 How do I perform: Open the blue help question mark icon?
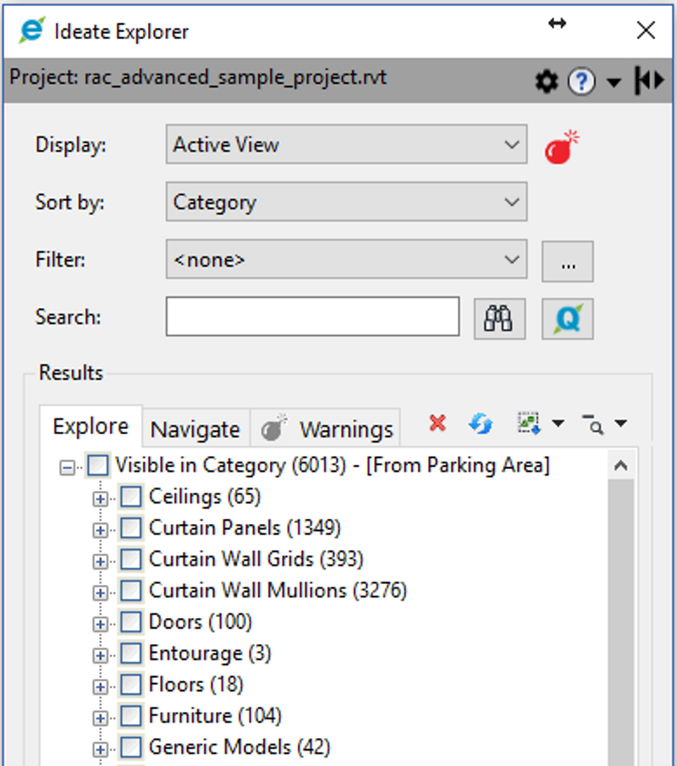click(581, 81)
